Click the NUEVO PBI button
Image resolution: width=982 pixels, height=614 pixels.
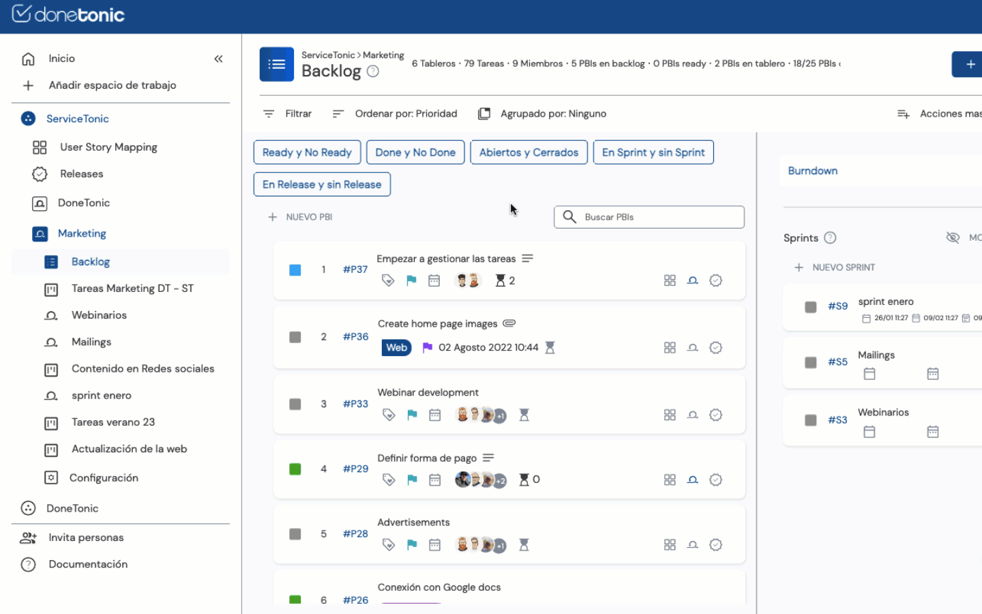click(x=301, y=217)
